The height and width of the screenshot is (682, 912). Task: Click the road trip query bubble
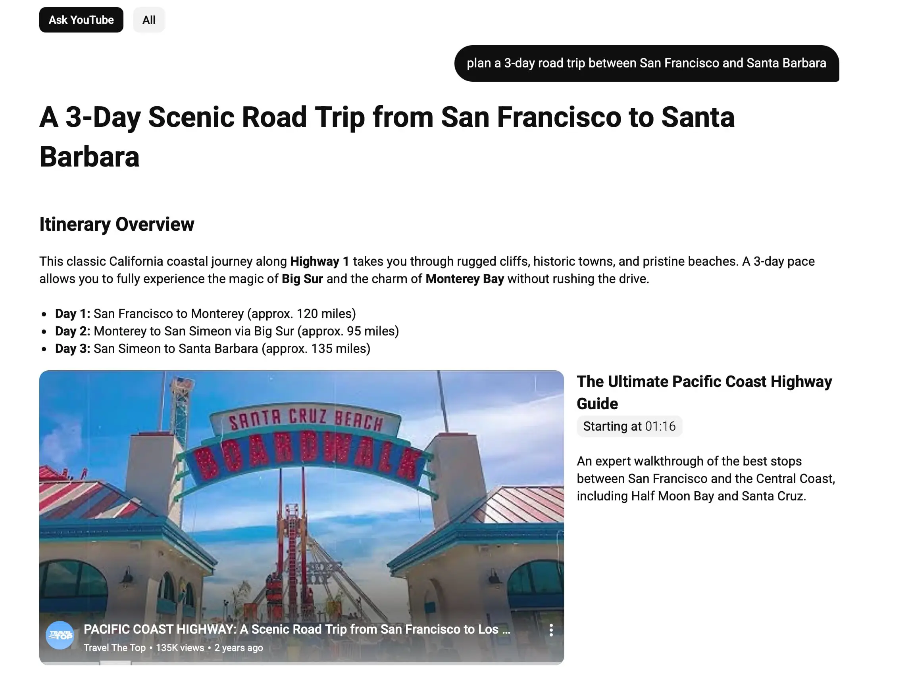point(646,63)
